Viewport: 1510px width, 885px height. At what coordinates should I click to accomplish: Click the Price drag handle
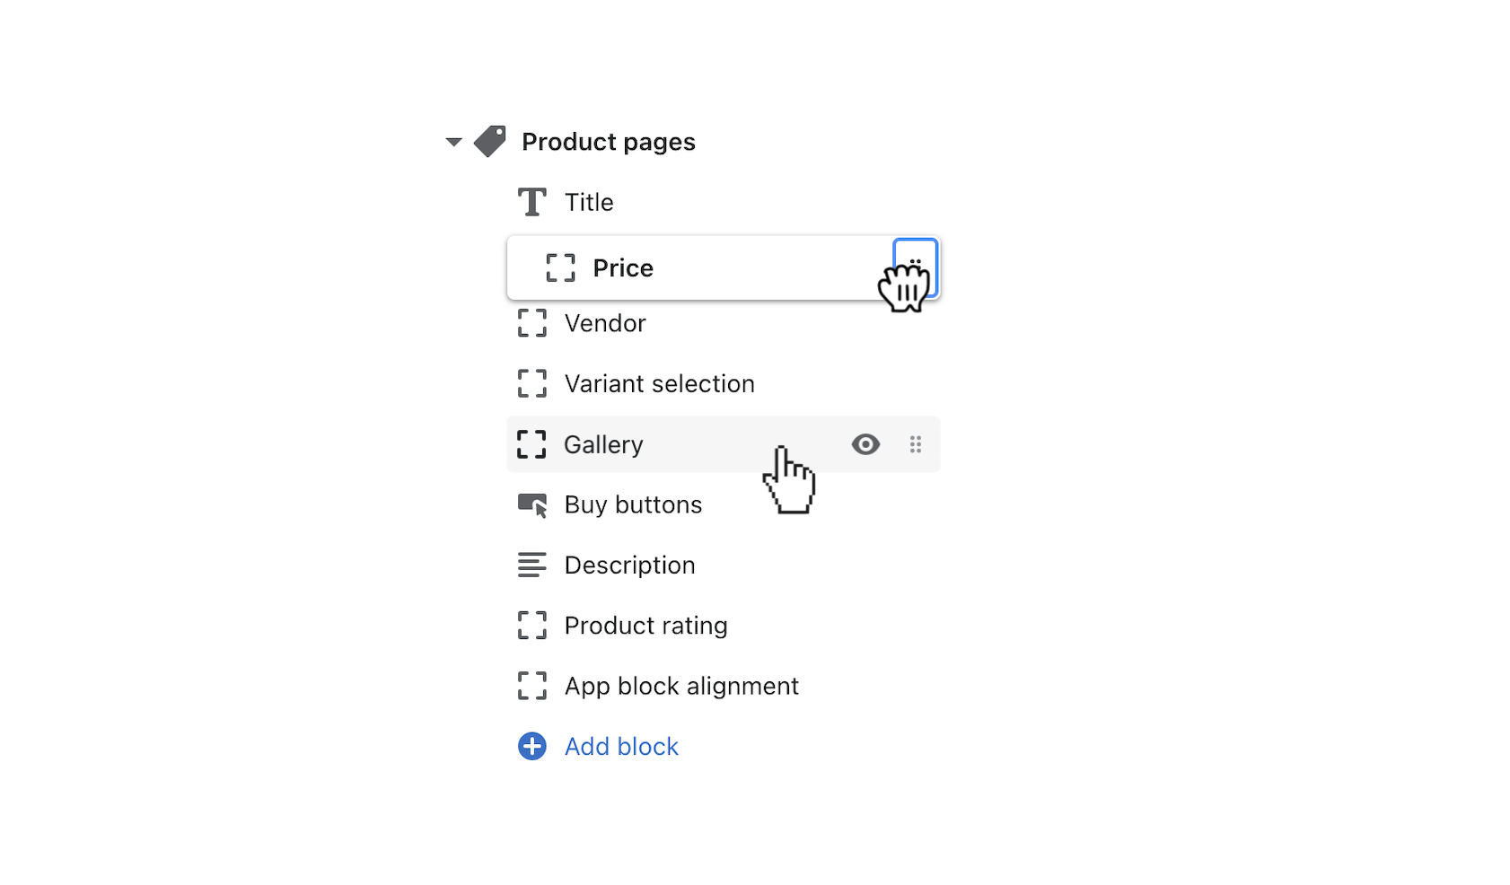pos(916,267)
